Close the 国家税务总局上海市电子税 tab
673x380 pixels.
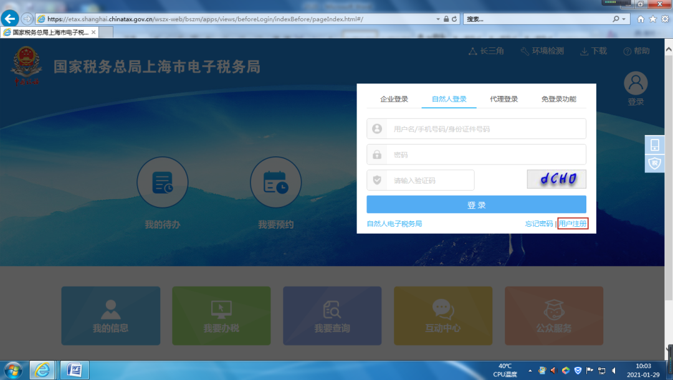(93, 32)
